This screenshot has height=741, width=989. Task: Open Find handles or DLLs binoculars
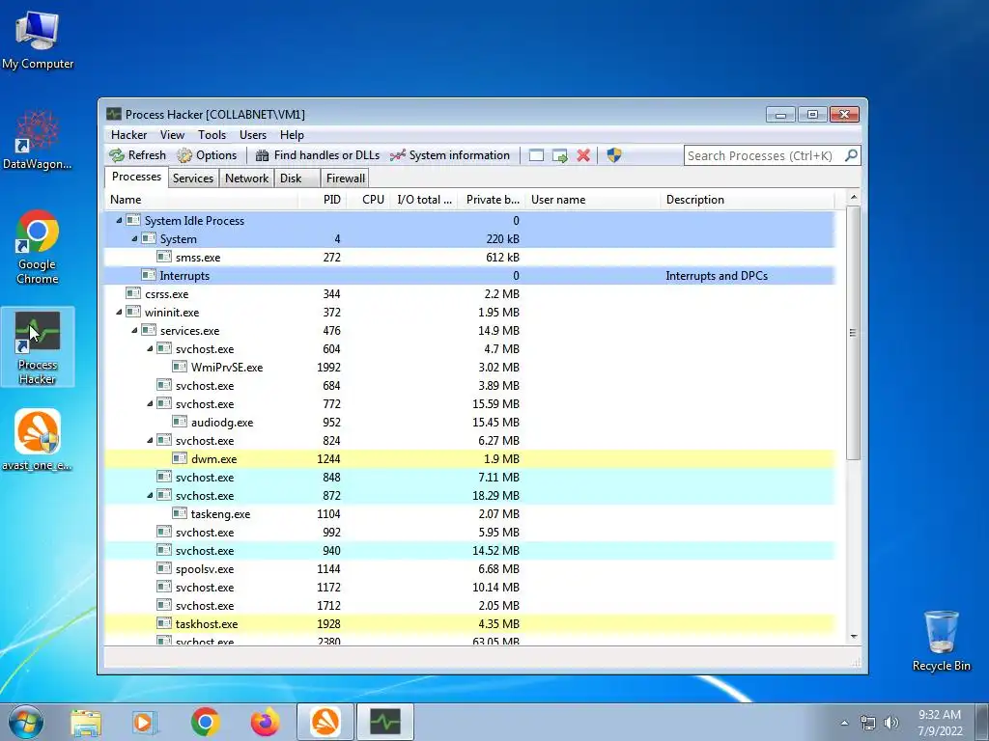tap(263, 155)
